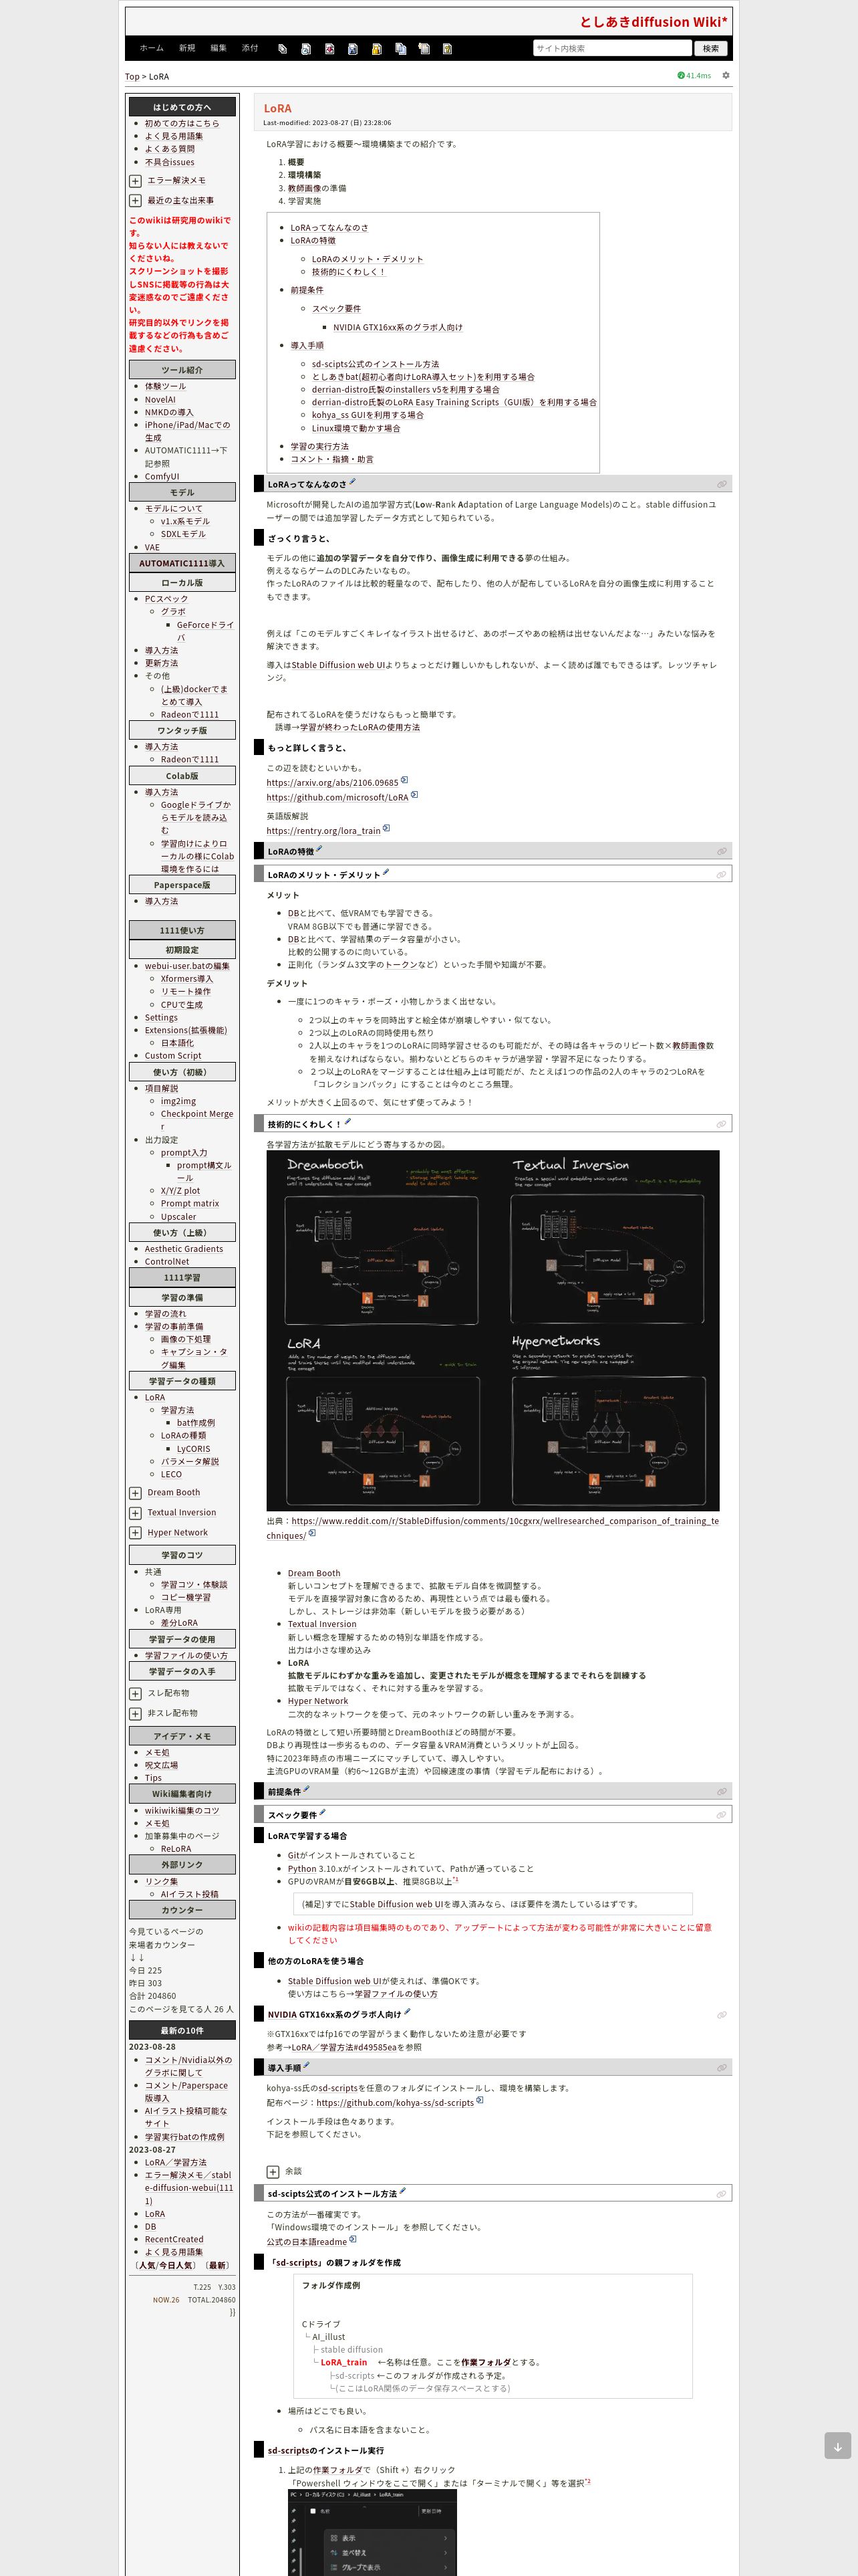Open the question-mark help icon in toolbar
858x2576 pixels.
[x=448, y=49]
